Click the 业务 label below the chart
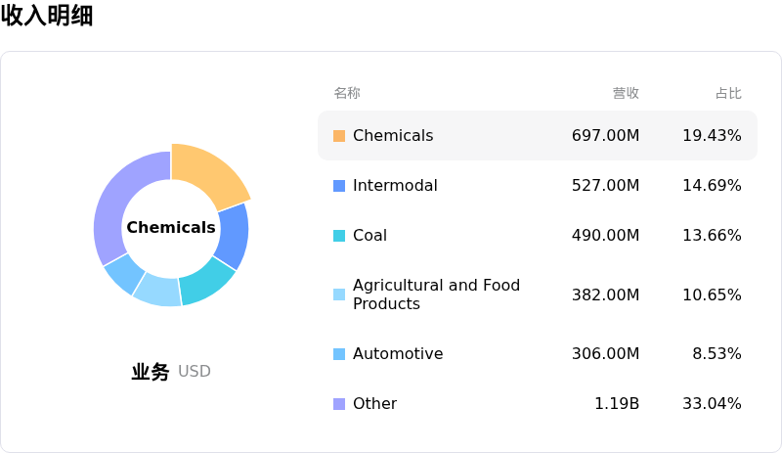This screenshot has width=782, height=453. [151, 372]
